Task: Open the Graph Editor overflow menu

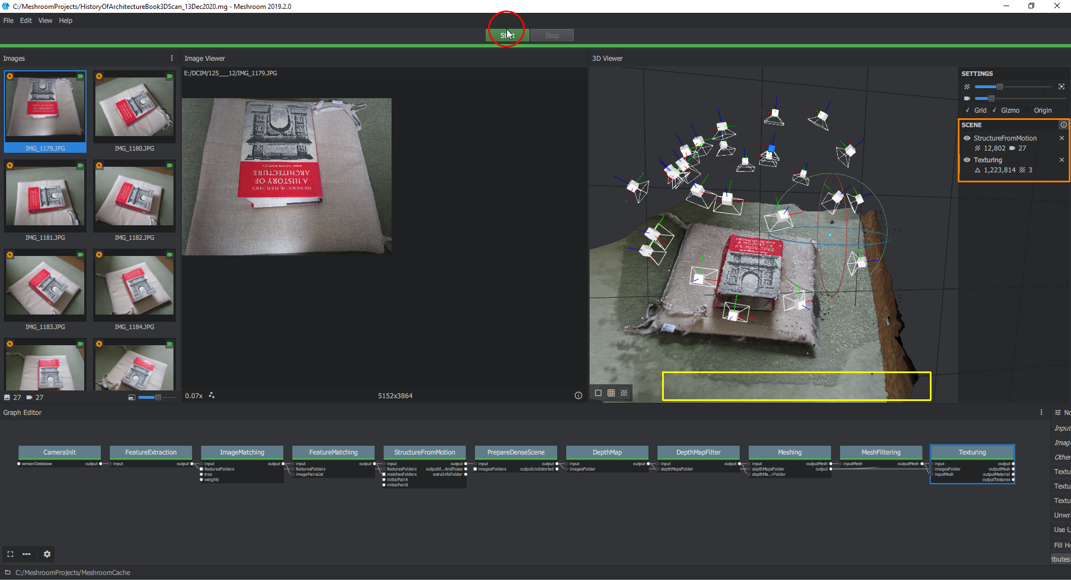Action: click(x=1041, y=412)
